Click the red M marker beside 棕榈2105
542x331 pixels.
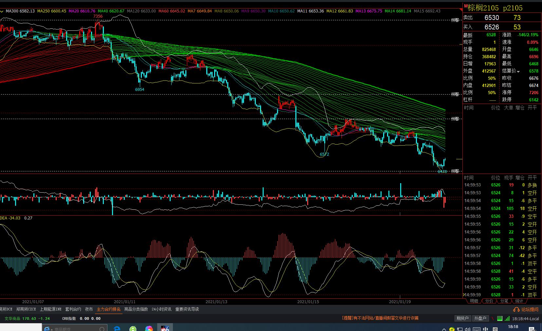click(465, 6)
